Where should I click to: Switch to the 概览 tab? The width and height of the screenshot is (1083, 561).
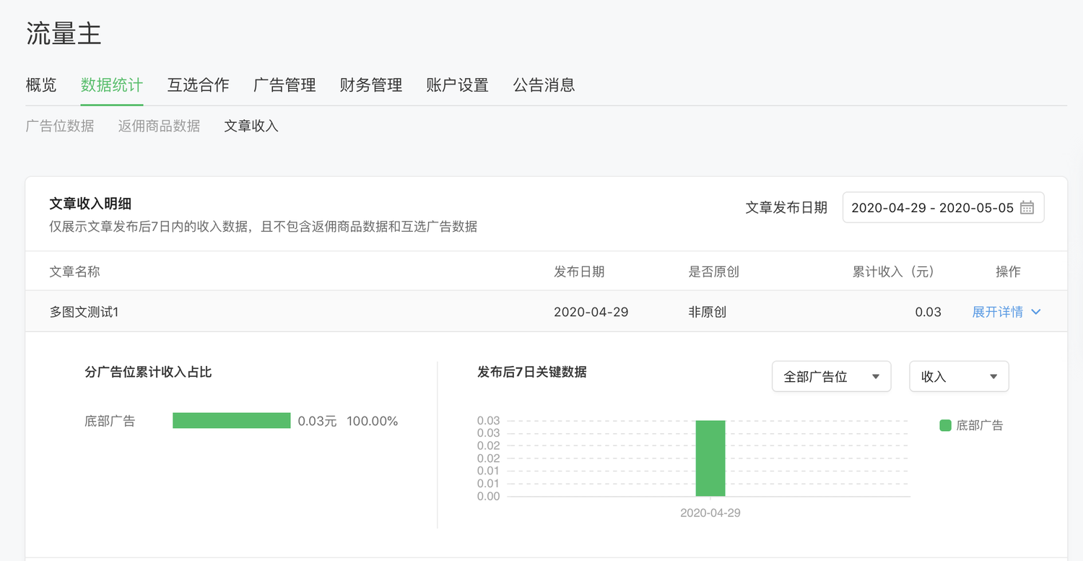pyautogui.click(x=41, y=85)
